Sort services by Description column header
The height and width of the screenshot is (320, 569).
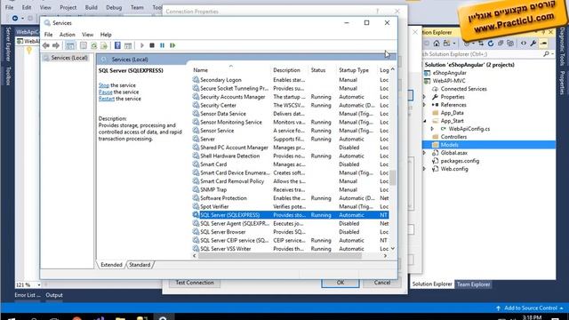289,70
